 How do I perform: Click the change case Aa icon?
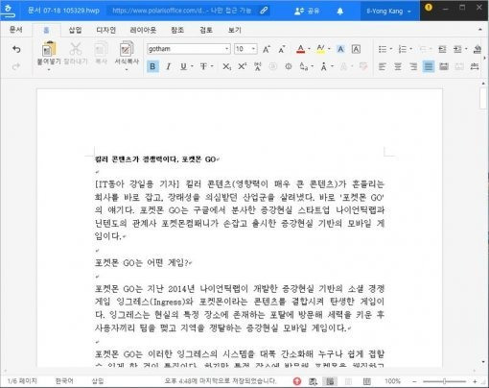pos(304,66)
